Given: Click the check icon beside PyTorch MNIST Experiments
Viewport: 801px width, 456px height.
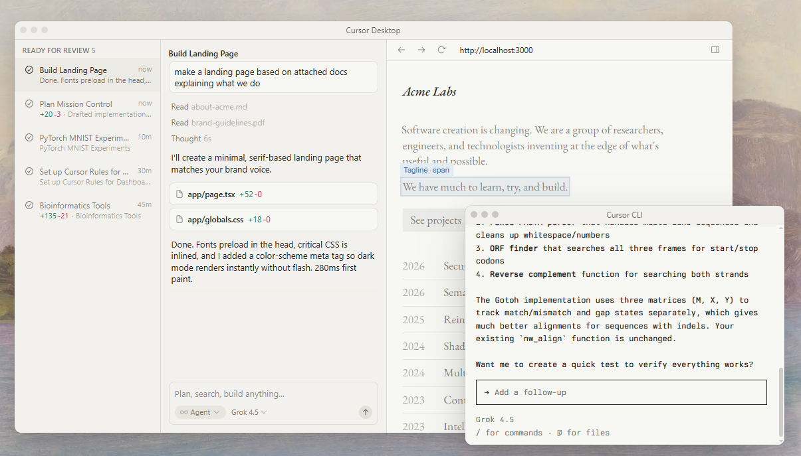Looking at the screenshot, I should [x=29, y=138].
